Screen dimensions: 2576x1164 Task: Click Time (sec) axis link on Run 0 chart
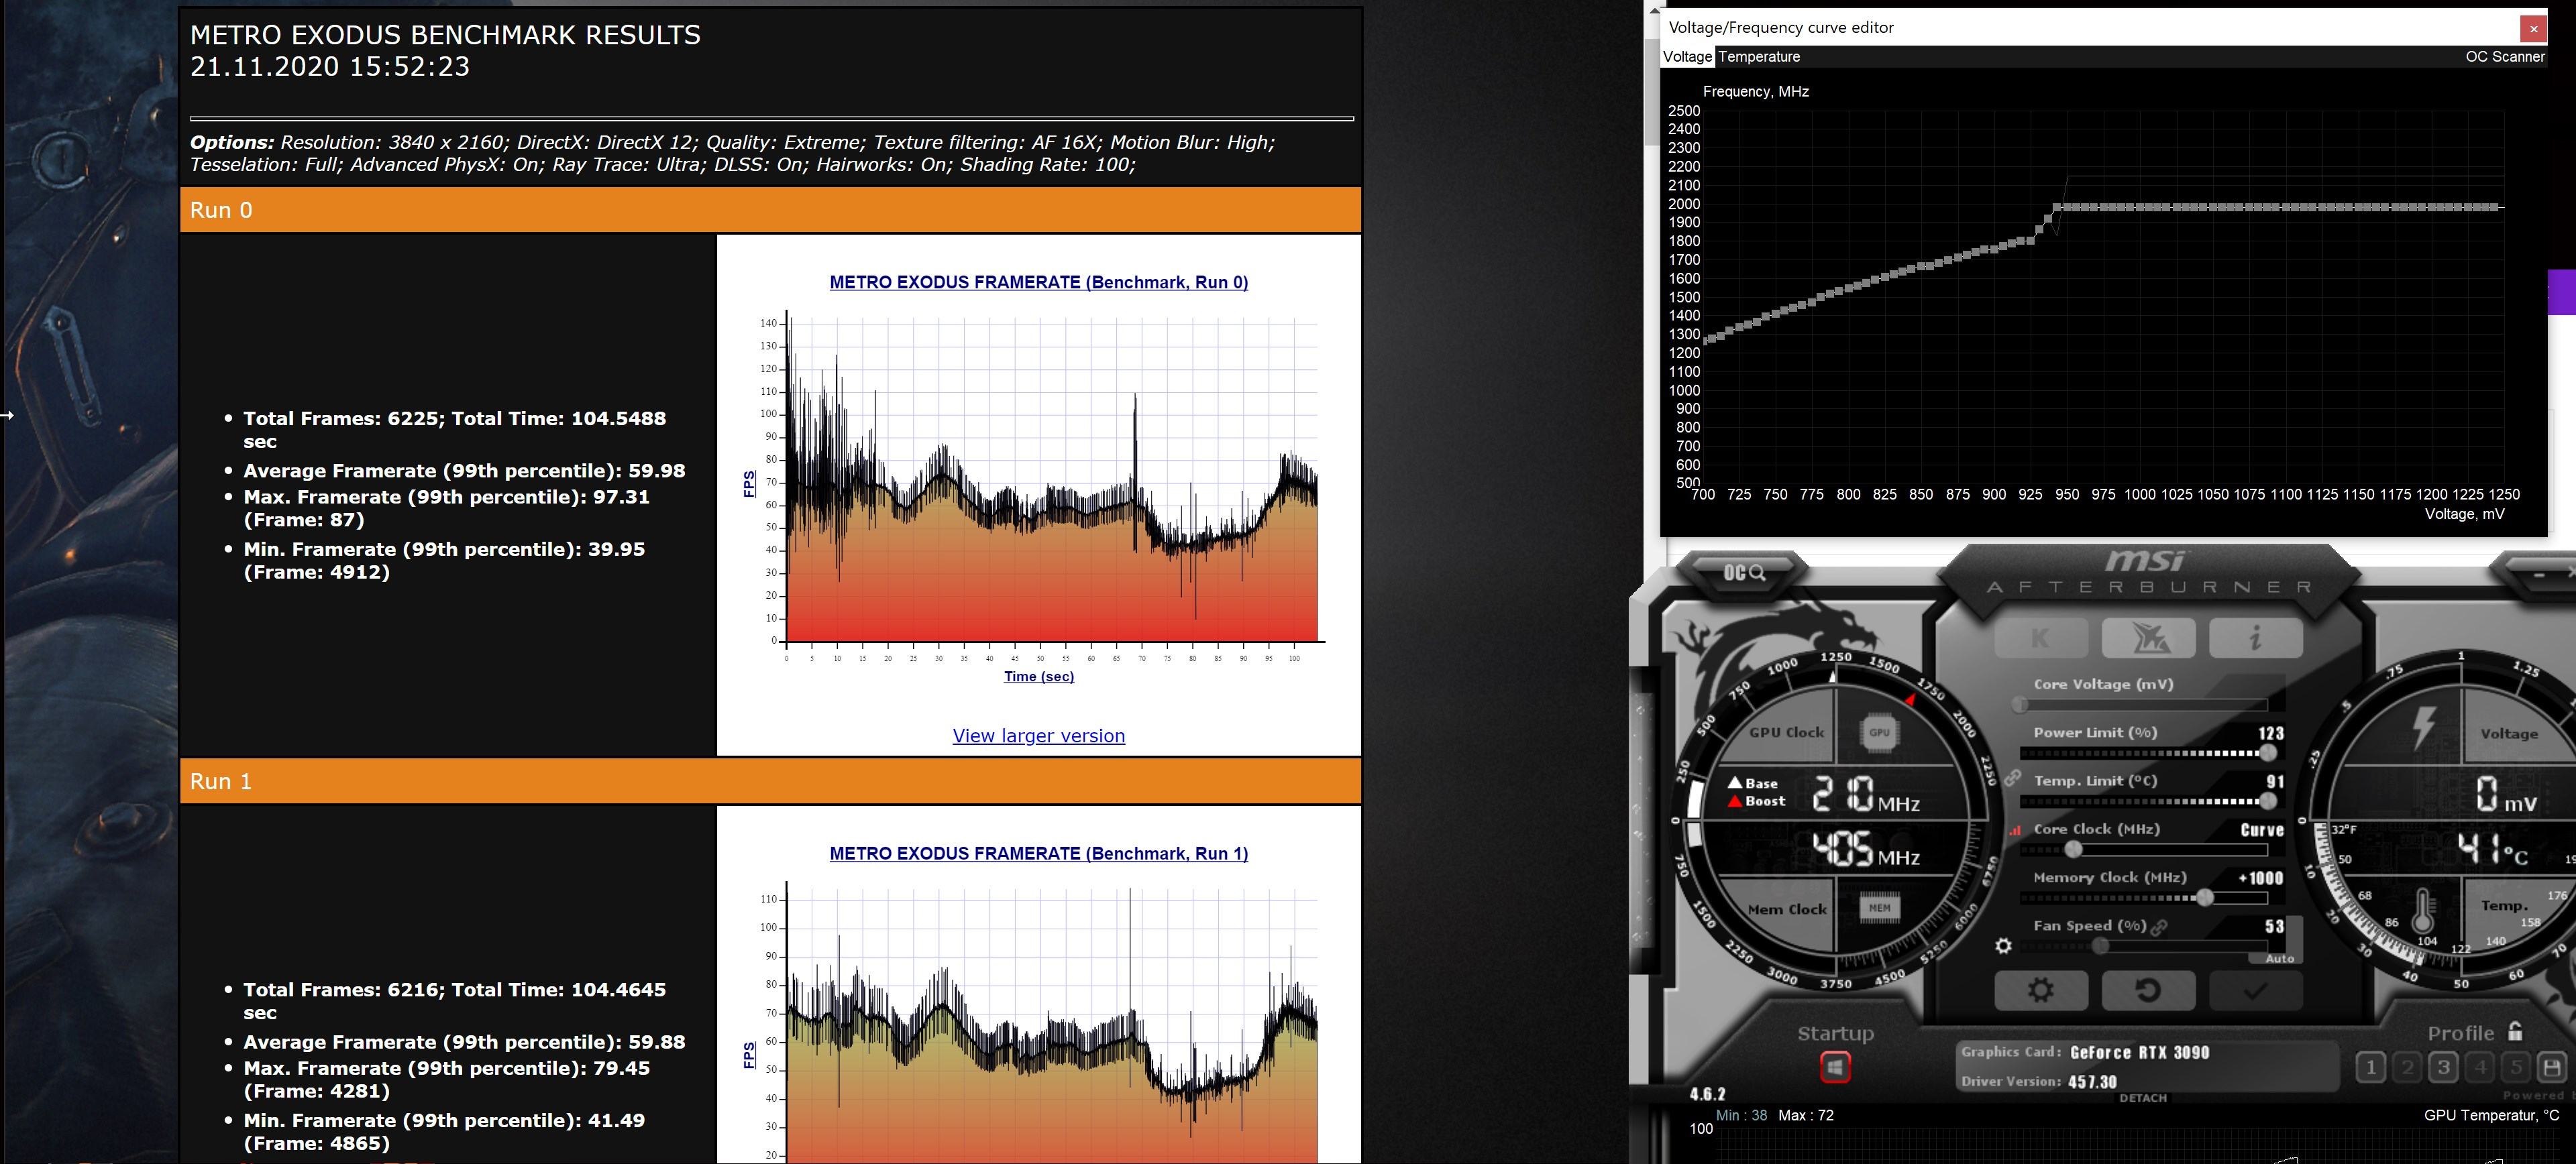coord(1038,677)
